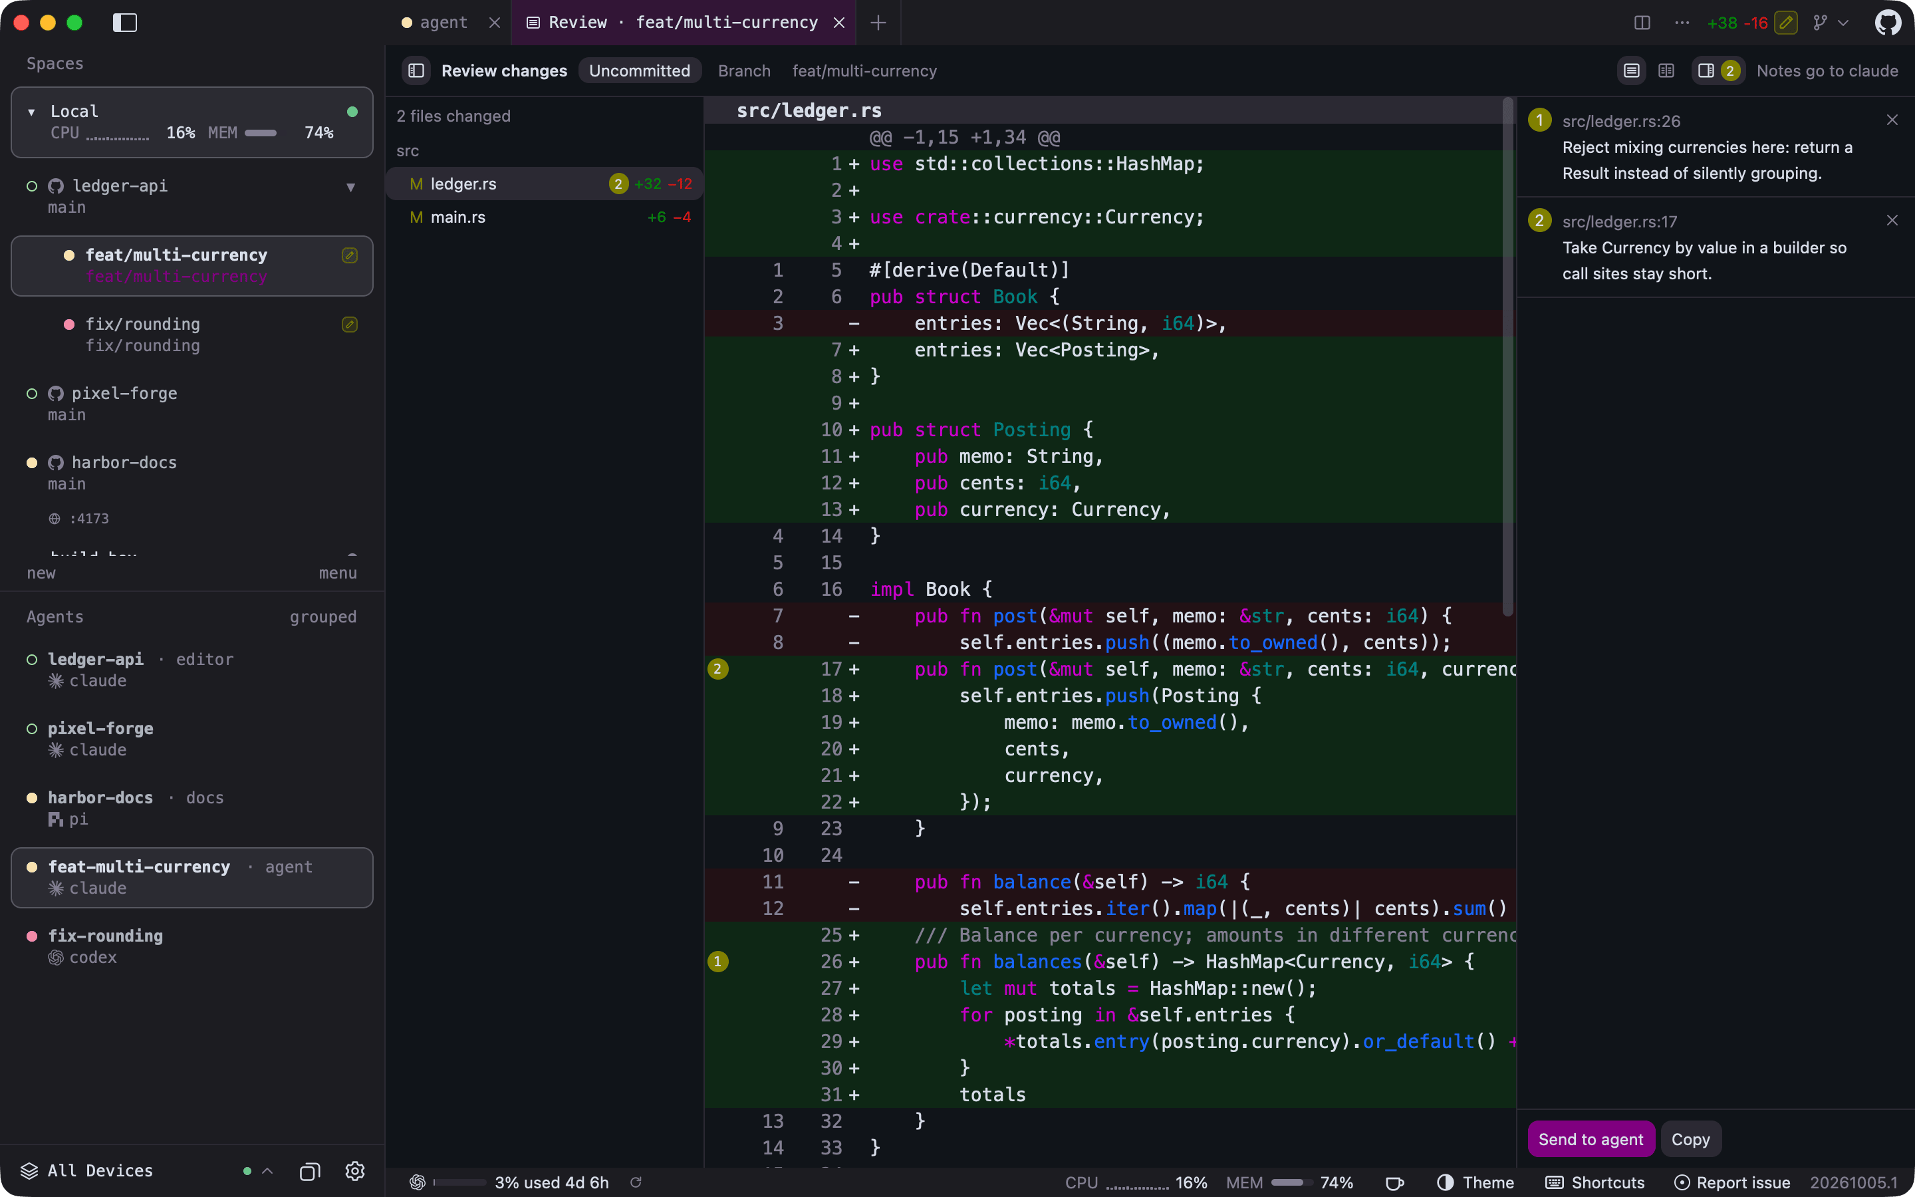Open the more options ellipsis menu
1915x1197 pixels.
(x=1682, y=23)
